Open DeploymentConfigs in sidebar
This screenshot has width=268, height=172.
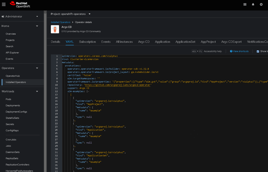17,112
